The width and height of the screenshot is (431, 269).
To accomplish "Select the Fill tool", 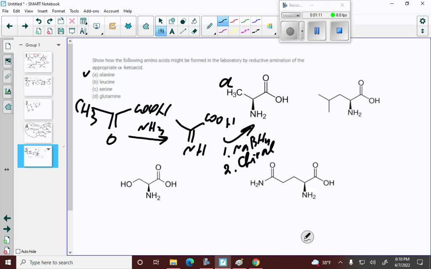I will pyautogui.click(x=194, y=20).
